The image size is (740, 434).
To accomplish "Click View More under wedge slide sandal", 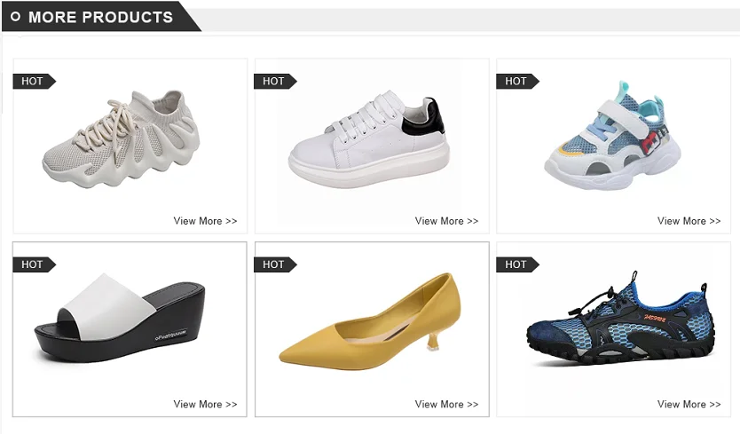I will click(x=205, y=405).
